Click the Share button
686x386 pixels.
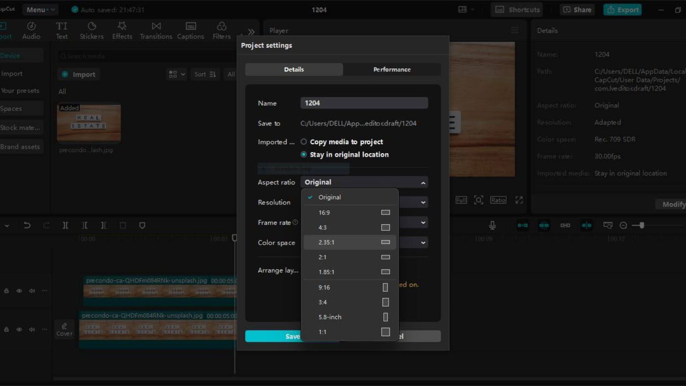pyautogui.click(x=577, y=9)
